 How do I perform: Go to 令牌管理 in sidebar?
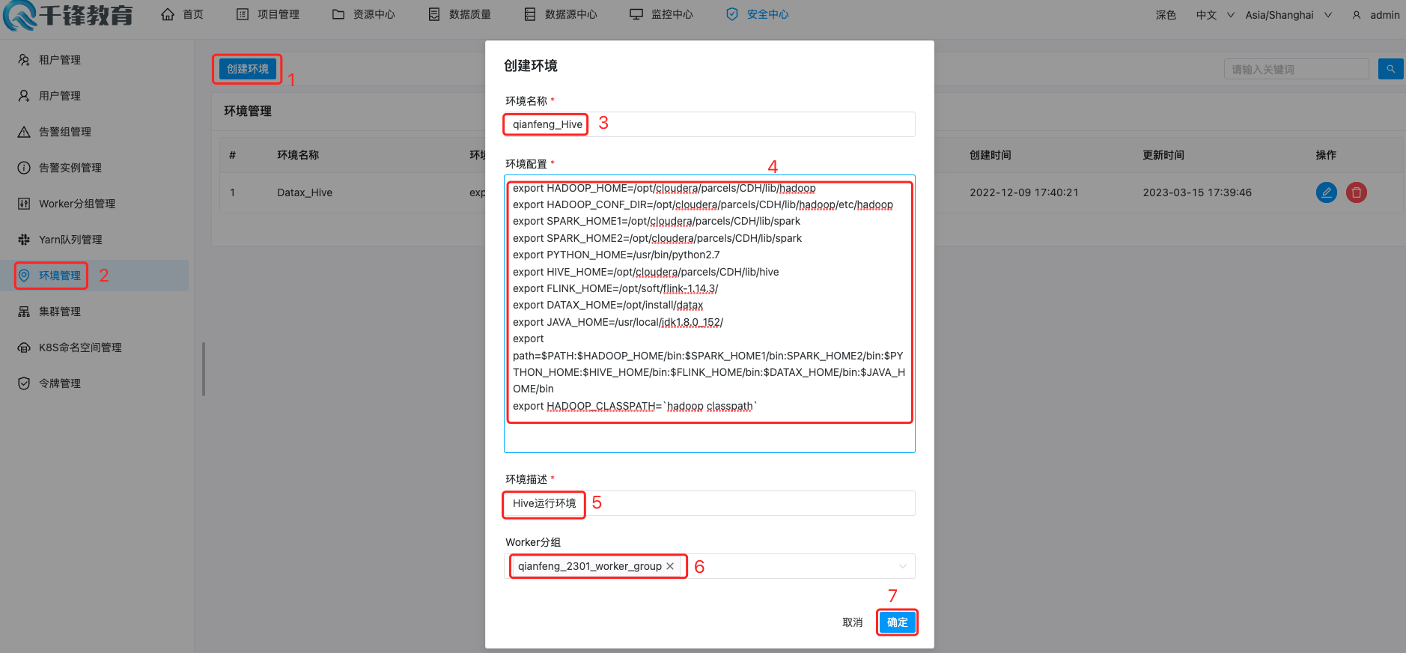[x=60, y=383]
